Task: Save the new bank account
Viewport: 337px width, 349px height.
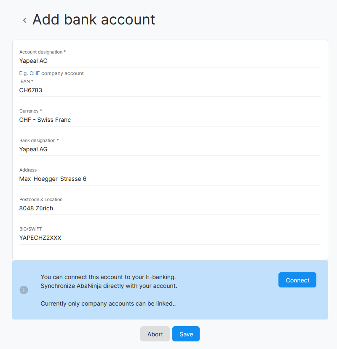Action: point(186,334)
